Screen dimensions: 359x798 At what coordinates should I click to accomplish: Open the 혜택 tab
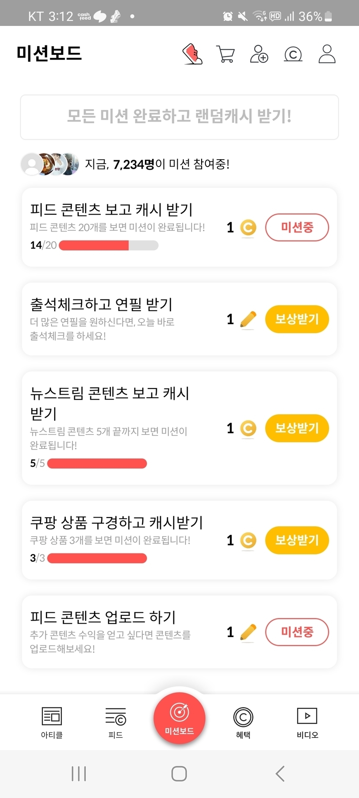(243, 722)
